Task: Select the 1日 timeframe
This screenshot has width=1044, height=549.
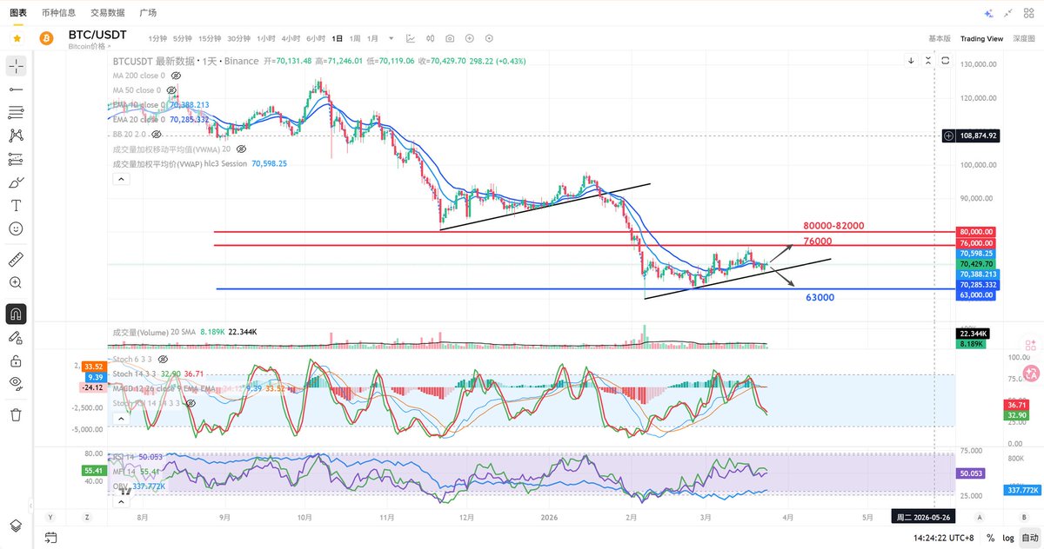Action: 337,38
